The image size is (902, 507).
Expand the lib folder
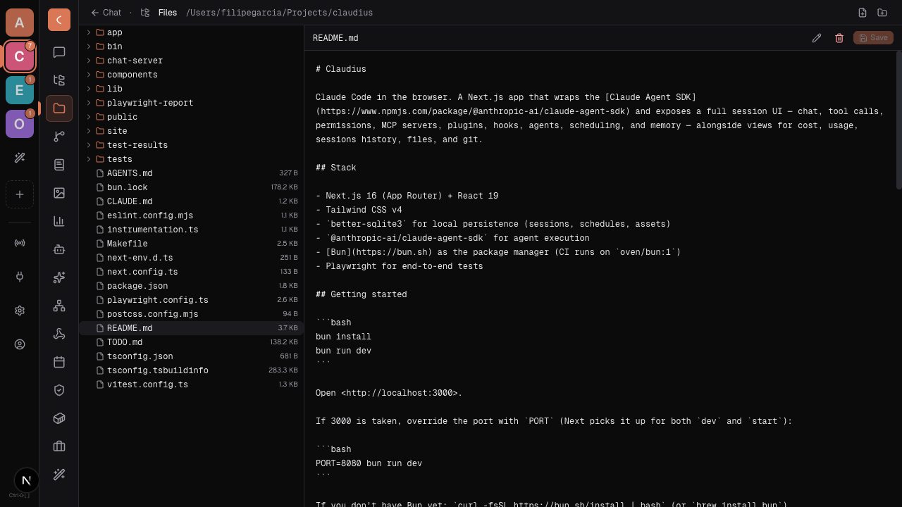[192, 89]
